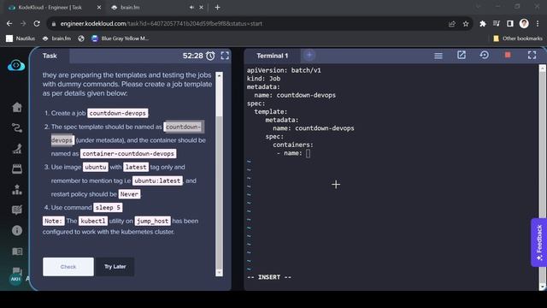
Task: Click the sleep 5 command text
Action: (108, 207)
